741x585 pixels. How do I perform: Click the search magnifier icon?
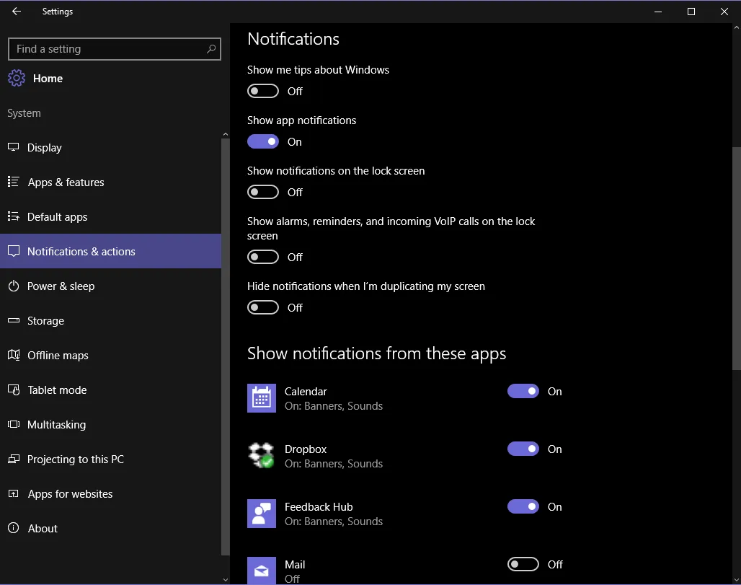(210, 49)
